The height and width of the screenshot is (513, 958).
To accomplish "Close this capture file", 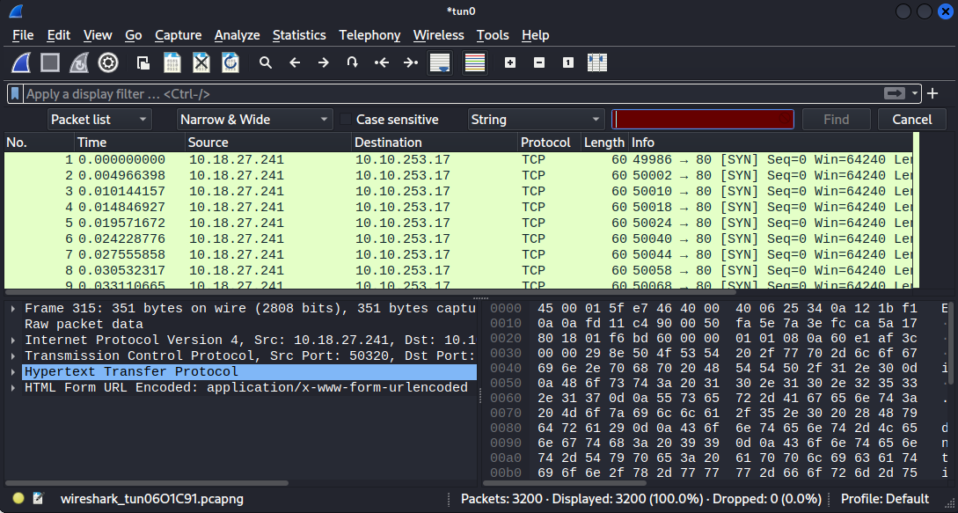I will pyautogui.click(x=201, y=62).
